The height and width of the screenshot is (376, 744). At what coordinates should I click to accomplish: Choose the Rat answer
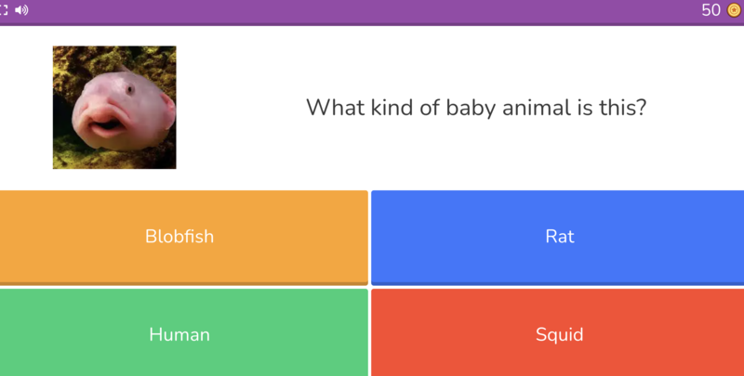558,237
